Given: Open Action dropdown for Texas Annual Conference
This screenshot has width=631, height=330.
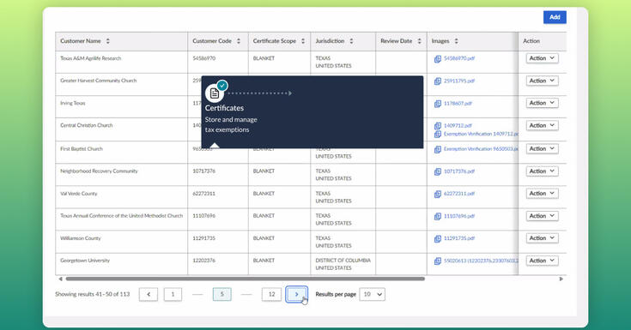Looking at the screenshot, I should (542, 216).
